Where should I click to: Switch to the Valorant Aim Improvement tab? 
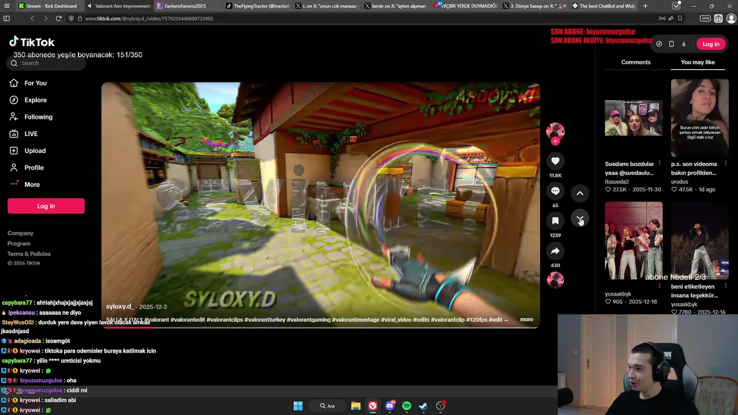click(x=118, y=6)
